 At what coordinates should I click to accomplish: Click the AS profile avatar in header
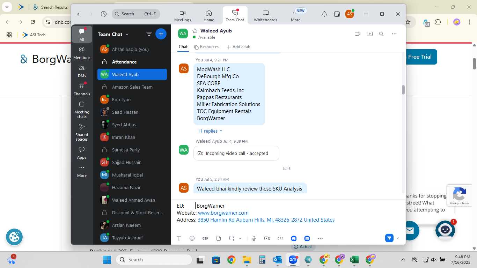point(349,14)
